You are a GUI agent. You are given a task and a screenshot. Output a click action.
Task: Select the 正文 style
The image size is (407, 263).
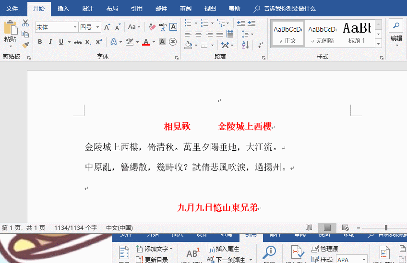click(x=288, y=34)
